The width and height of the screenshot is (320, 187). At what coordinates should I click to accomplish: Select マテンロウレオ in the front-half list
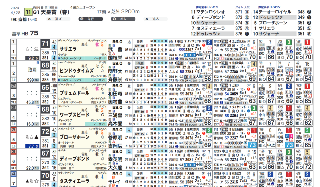[x=210, y=12]
